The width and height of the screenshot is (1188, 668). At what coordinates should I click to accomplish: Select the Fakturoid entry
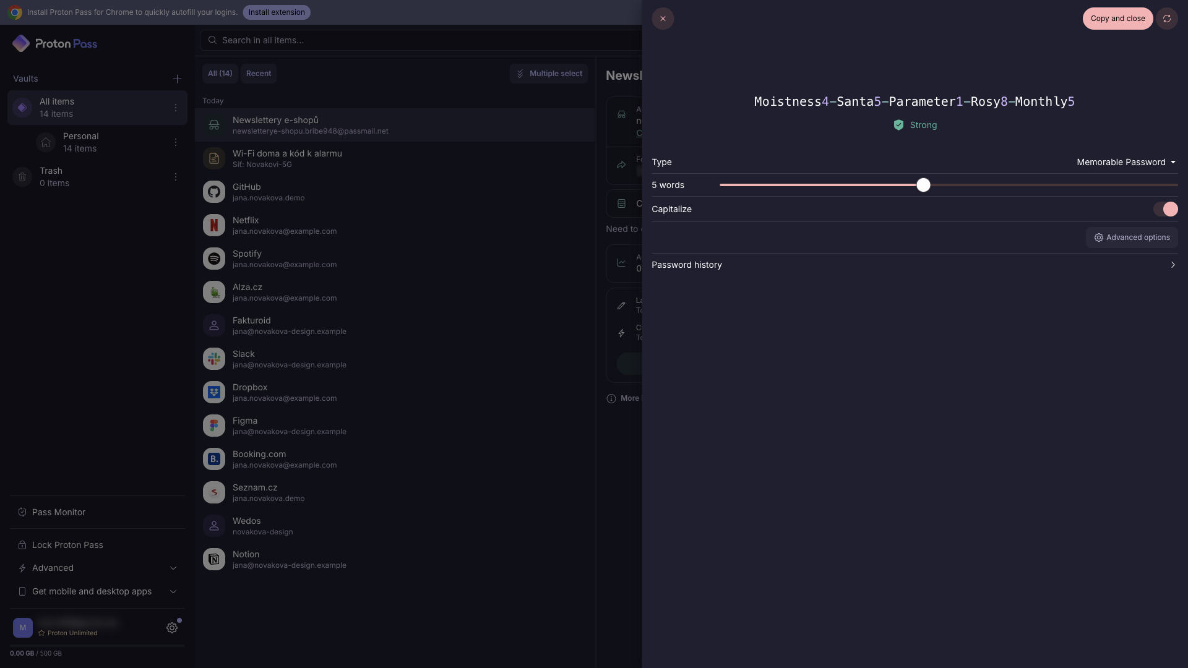(395, 325)
